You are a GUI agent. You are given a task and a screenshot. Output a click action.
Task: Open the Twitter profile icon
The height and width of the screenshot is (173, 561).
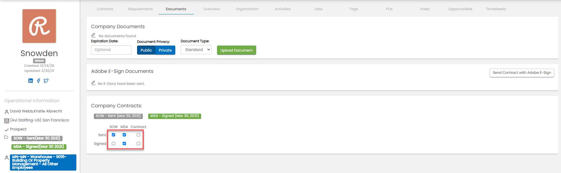(46, 81)
